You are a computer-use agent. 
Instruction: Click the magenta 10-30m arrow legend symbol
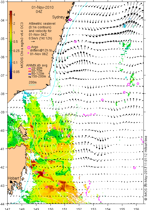pyautogui.click(x=30, y=69)
